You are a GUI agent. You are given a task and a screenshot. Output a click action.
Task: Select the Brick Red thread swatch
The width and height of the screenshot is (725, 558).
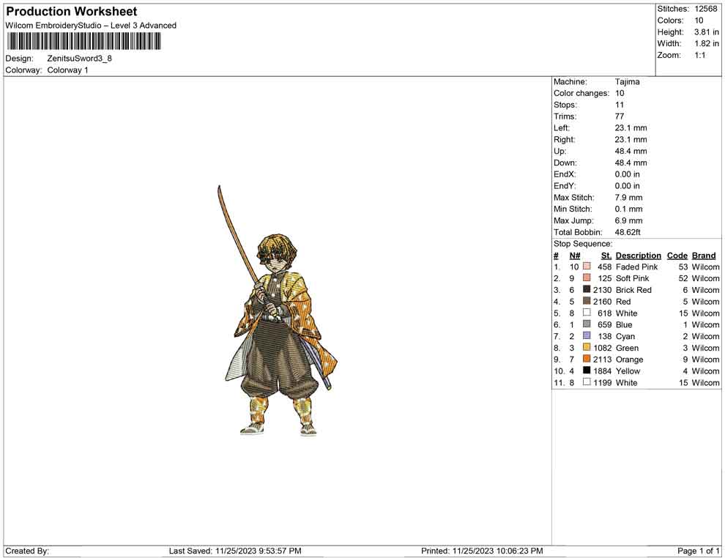(587, 289)
